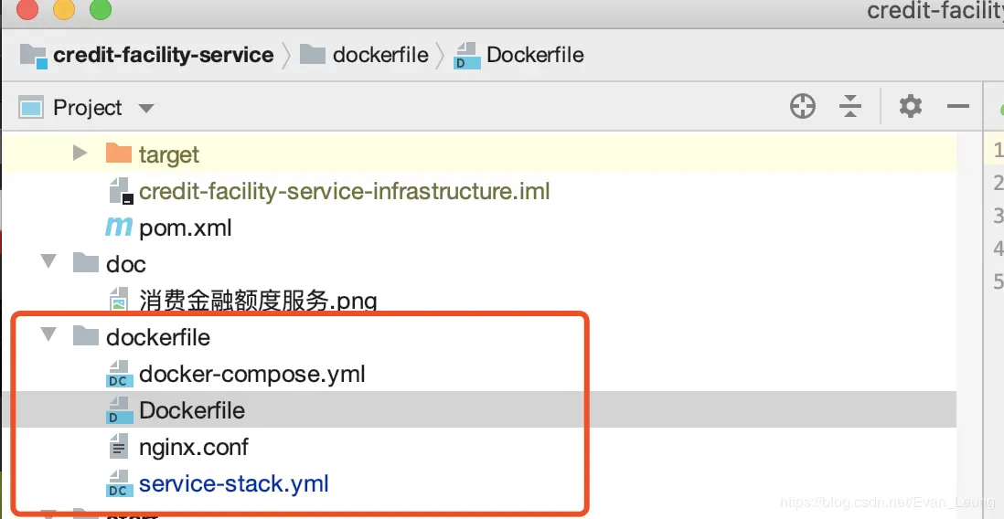Click the Maven pom.xml file icon
The height and width of the screenshot is (519, 1004).
coord(119,227)
